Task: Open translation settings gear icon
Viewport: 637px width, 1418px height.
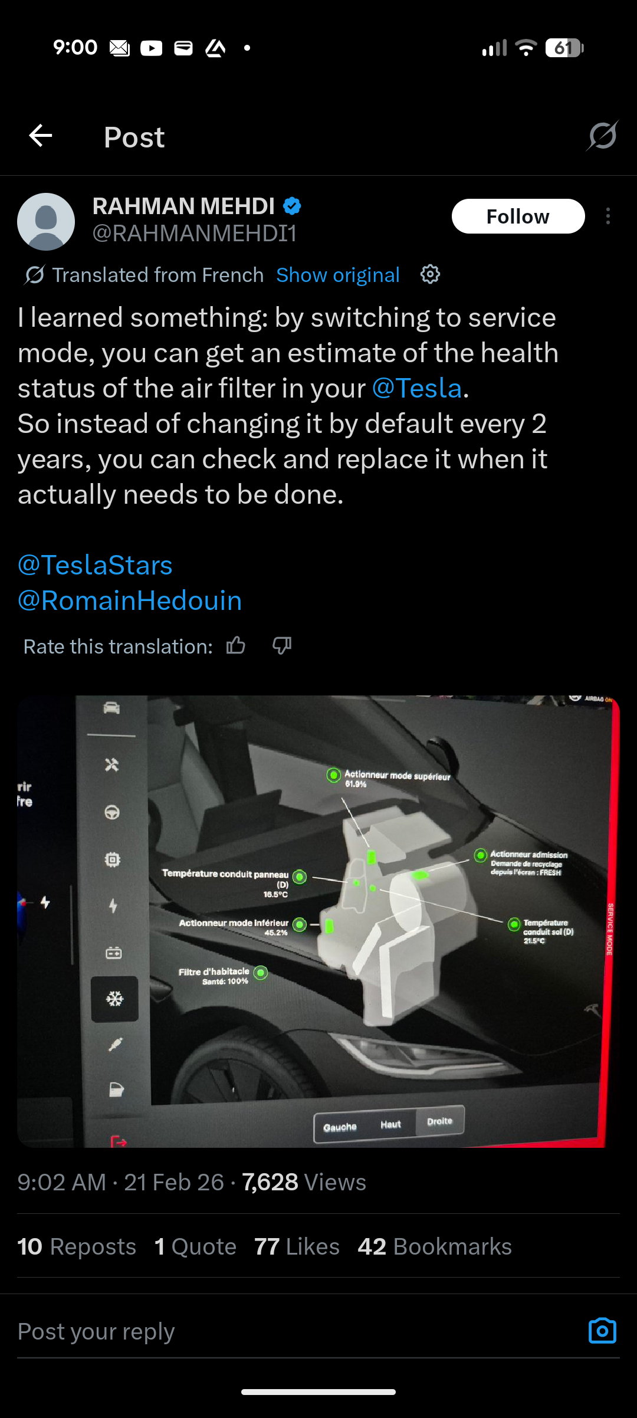Action: (x=430, y=274)
